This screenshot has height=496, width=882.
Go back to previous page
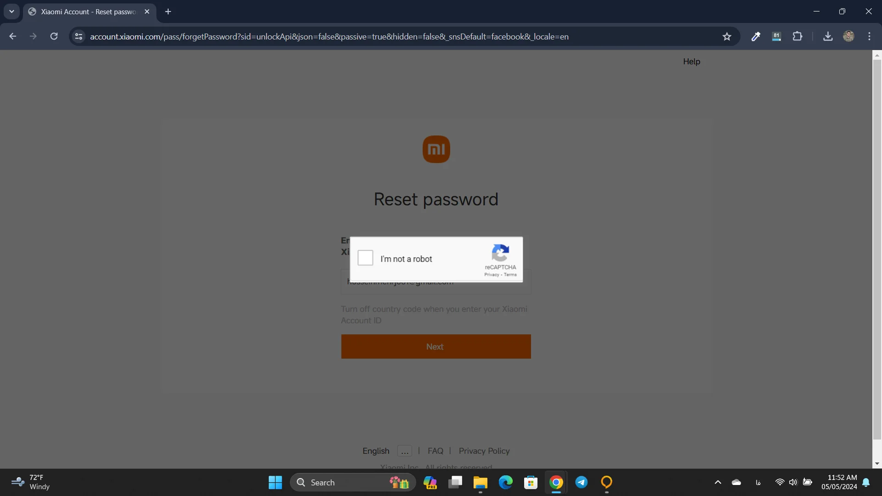[13, 36]
